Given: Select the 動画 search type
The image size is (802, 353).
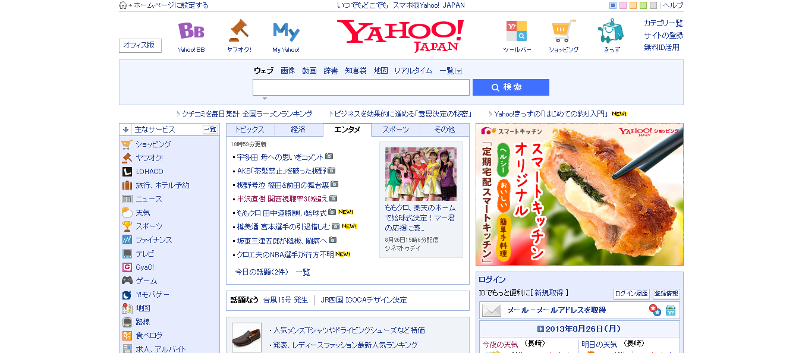Looking at the screenshot, I should pyautogui.click(x=309, y=71).
